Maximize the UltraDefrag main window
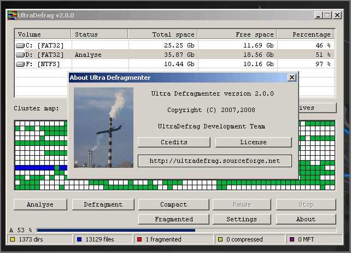Image resolution: width=351 pixels, height=253 pixels. coord(327,15)
